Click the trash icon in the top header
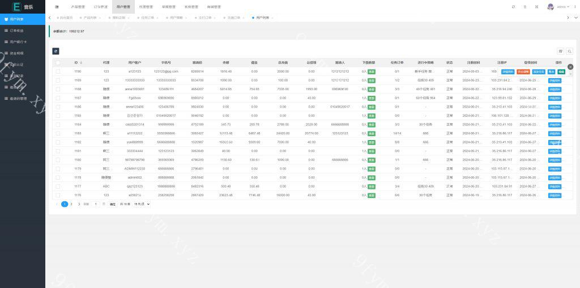Screen dimensions: 580x288 click(525, 7)
